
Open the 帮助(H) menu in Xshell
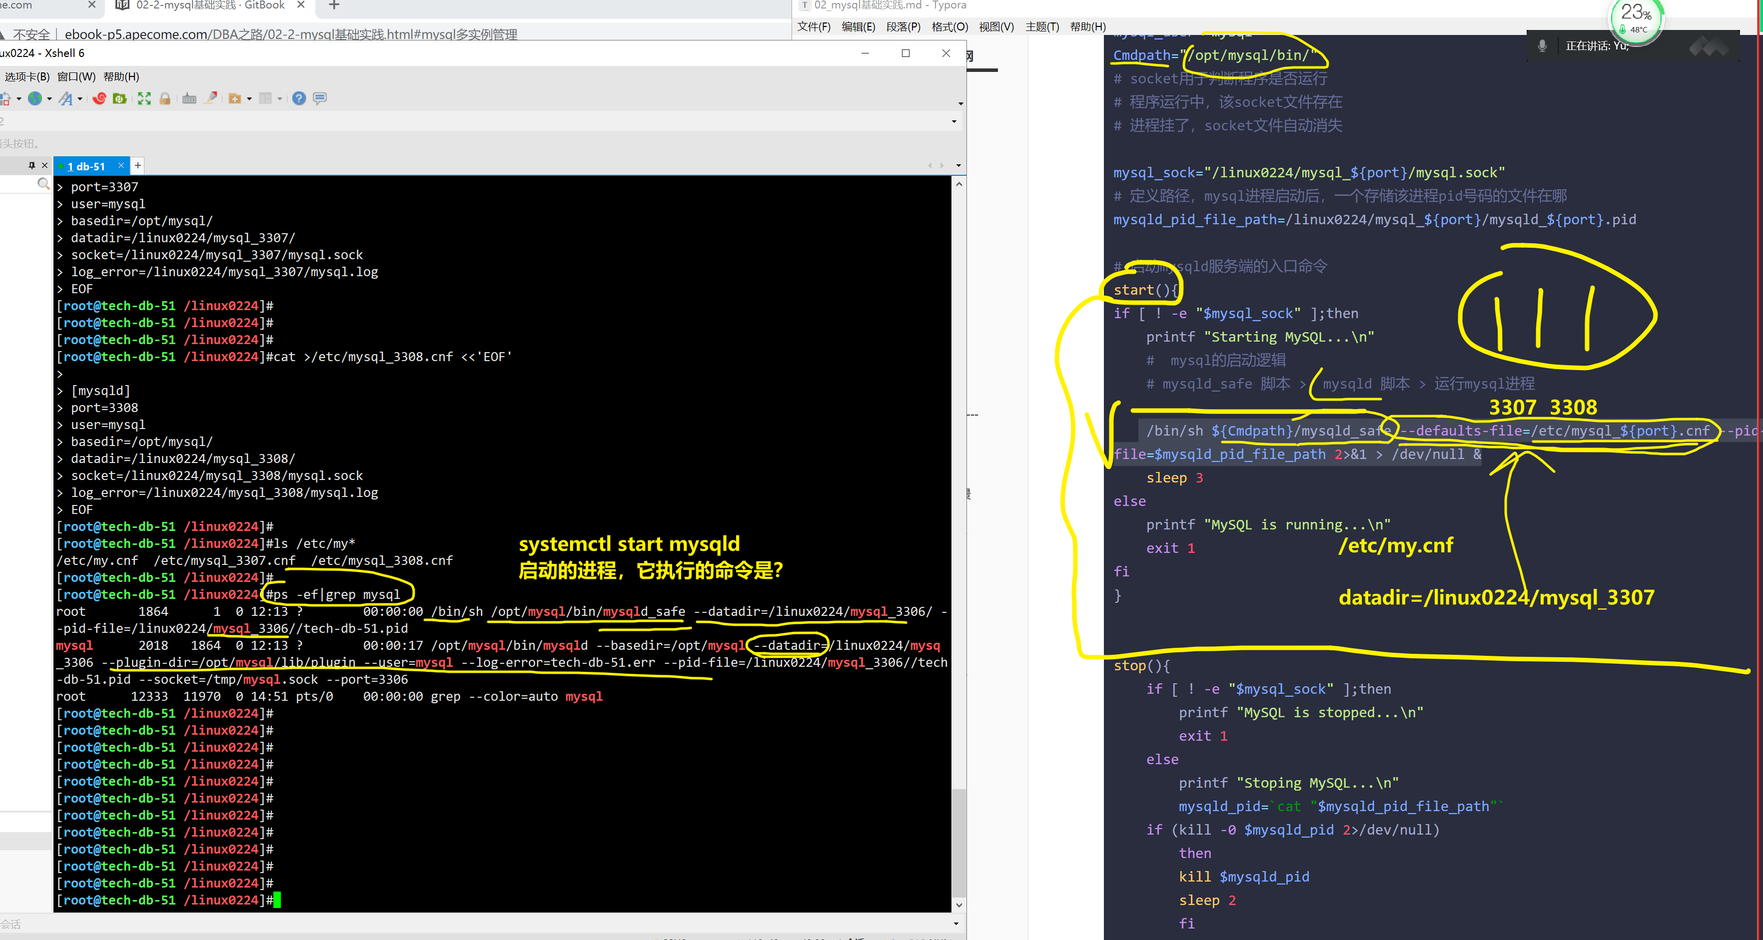[x=121, y=76]
